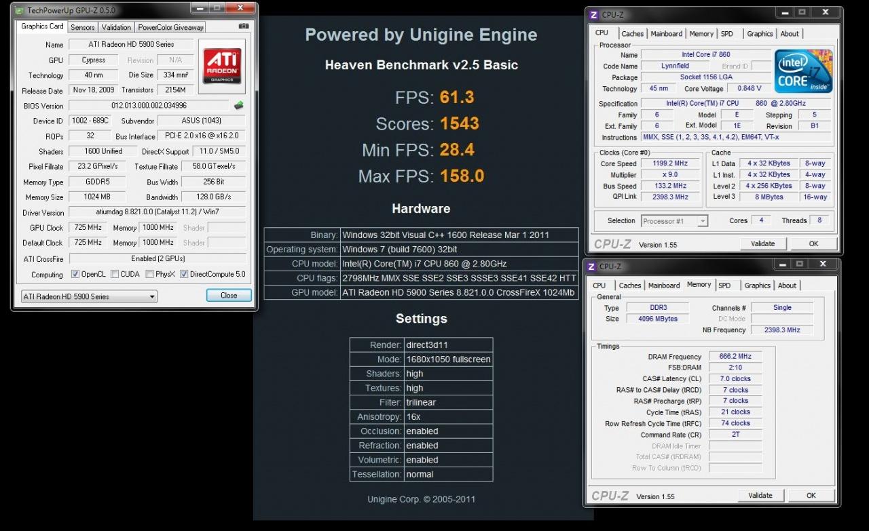Enable the PhysX checkbox in GPU-Z
This screenshot has height=531, width=869.
coord(149,275)
